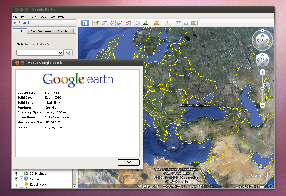The image size is (286, 196).
Task: Open the Help menu
Action: click(x=61, y=17)
